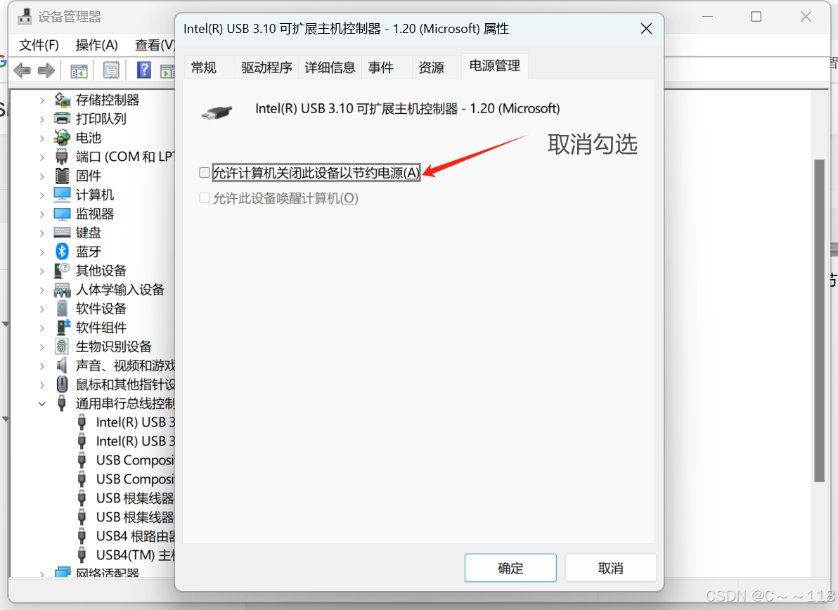
Task: Click the show/hide console tree icon
Action: tap(79, 70)
